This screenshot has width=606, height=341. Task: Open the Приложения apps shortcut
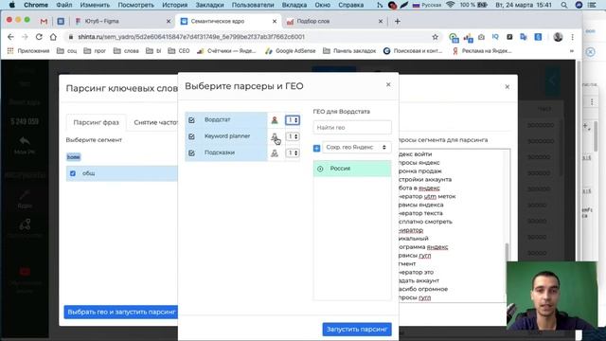click(28, 50)
